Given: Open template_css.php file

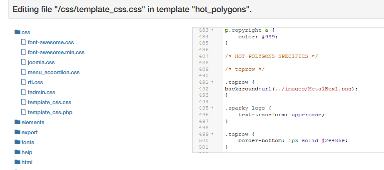Looking at the screenshot, I should [50, 112].
